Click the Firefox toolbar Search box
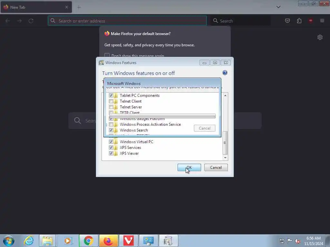 [240, 21]
